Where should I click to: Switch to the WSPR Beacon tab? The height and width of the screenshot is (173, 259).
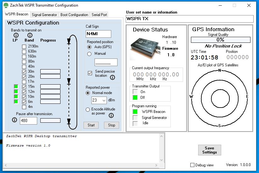pos(16,14)
